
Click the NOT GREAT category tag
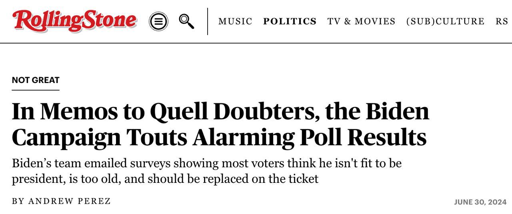pos(36,80)
